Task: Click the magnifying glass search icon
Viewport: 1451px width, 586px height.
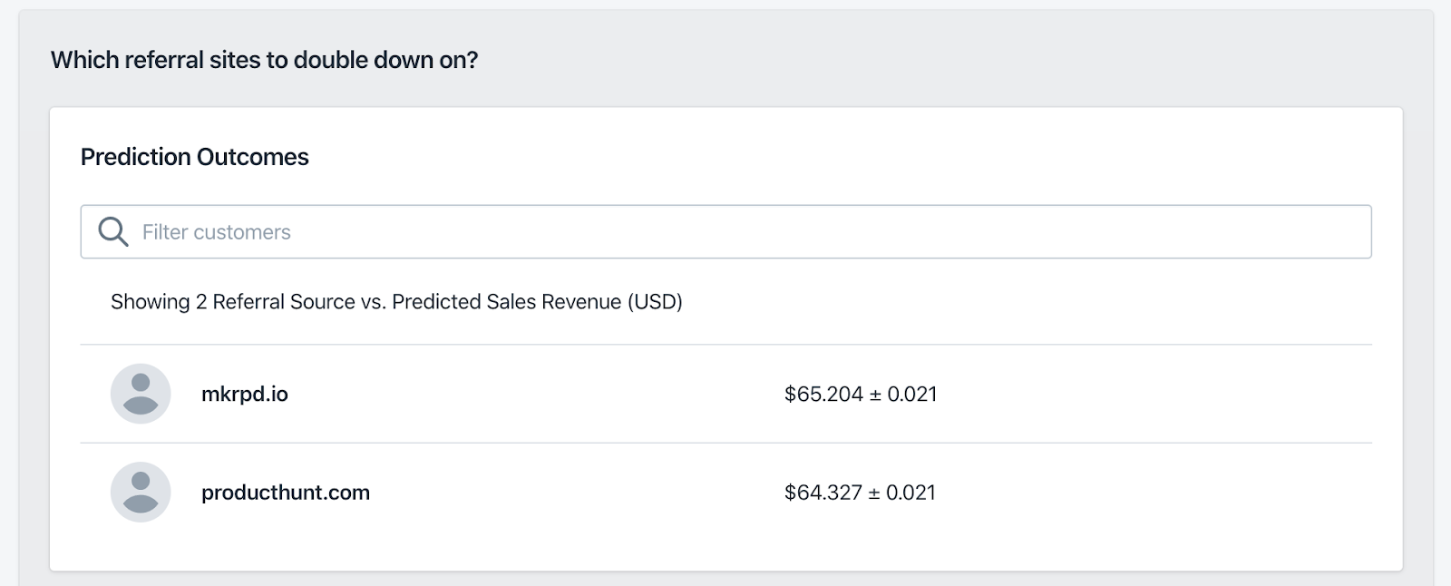Action: 113,232
